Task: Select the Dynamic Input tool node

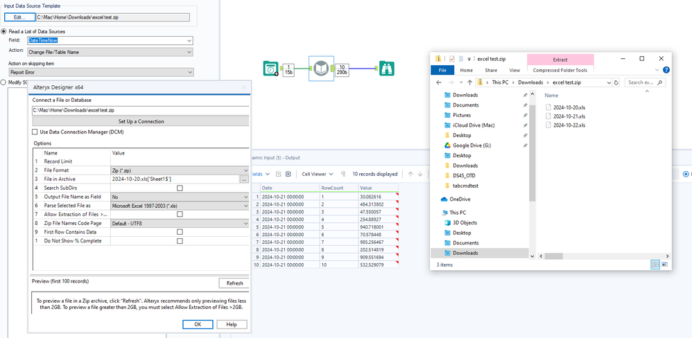Action: click(320, 69)
